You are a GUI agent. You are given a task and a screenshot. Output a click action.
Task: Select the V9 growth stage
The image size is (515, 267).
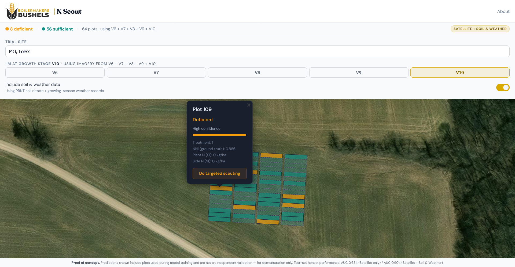359,73
